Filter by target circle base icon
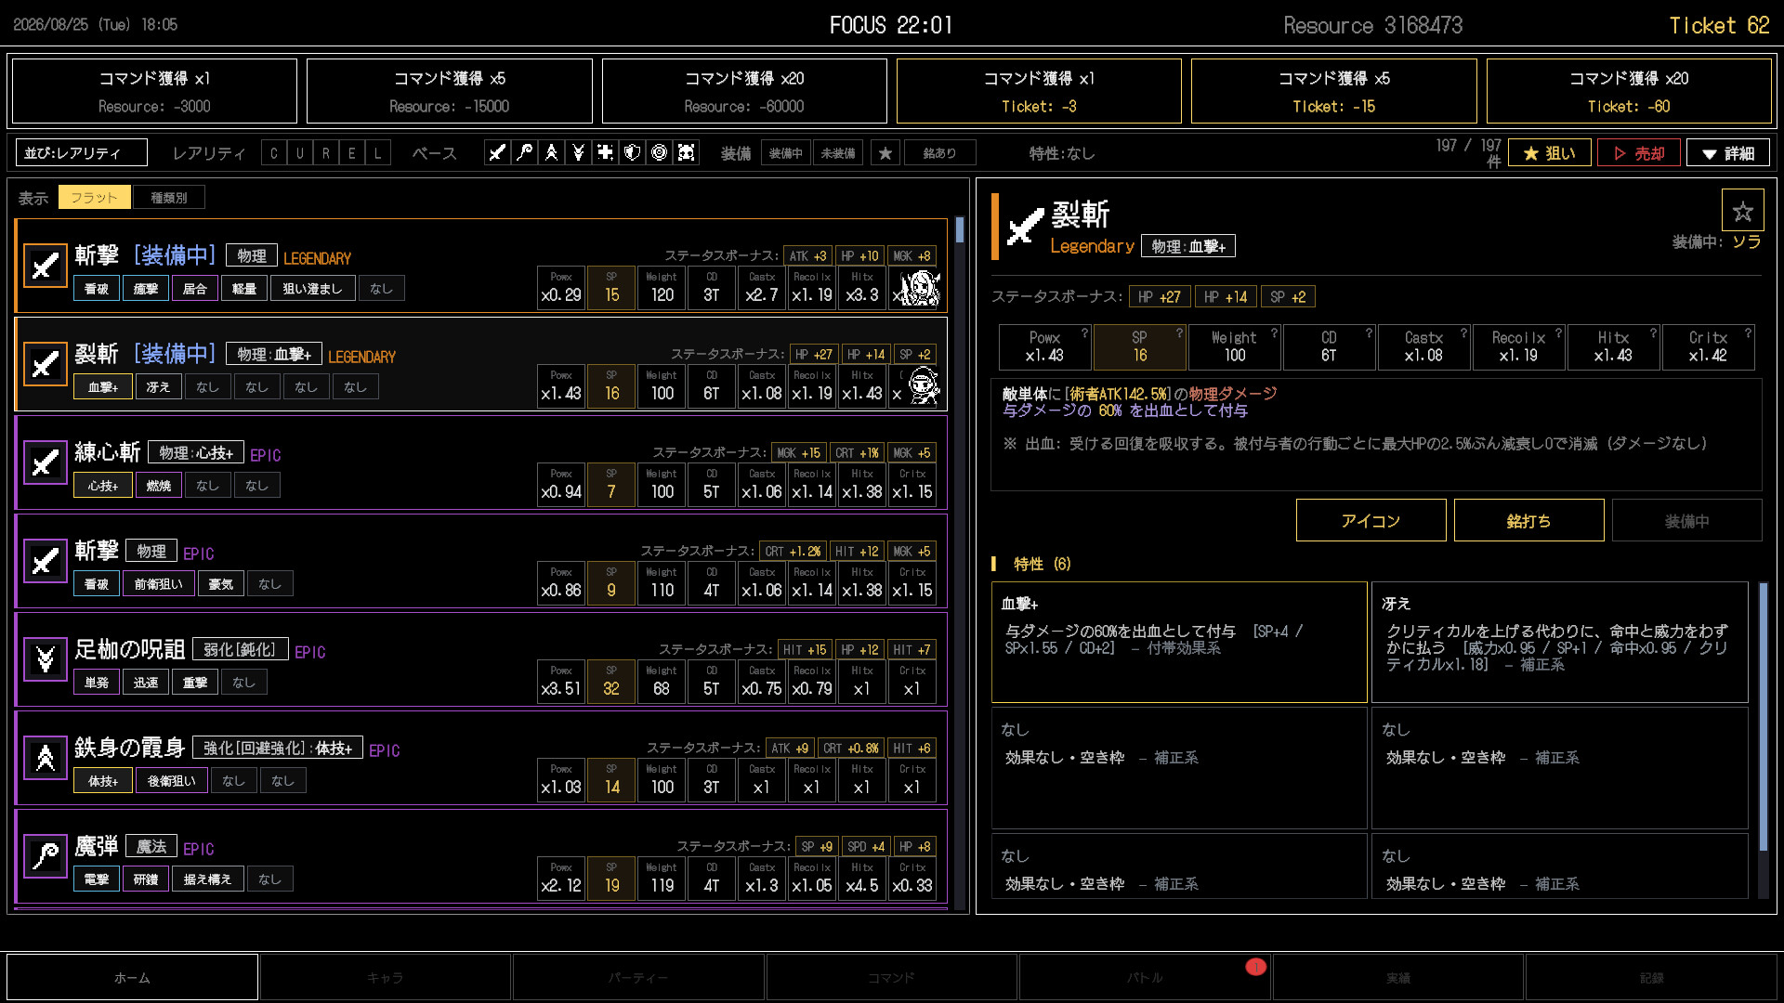The width and height of the screenshot is (1784, 1003). (x=660, y=153)
